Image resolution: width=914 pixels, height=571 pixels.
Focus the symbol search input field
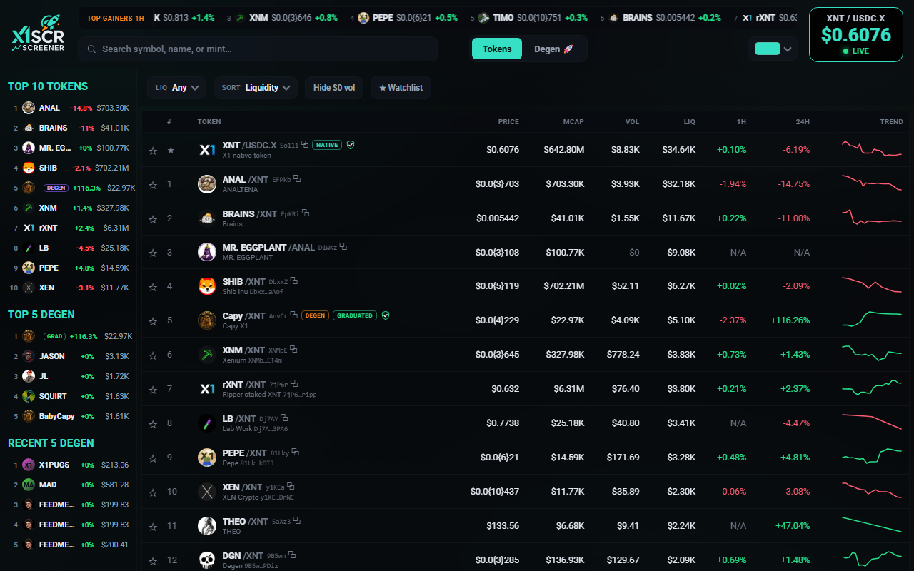(x=257, y=49)
